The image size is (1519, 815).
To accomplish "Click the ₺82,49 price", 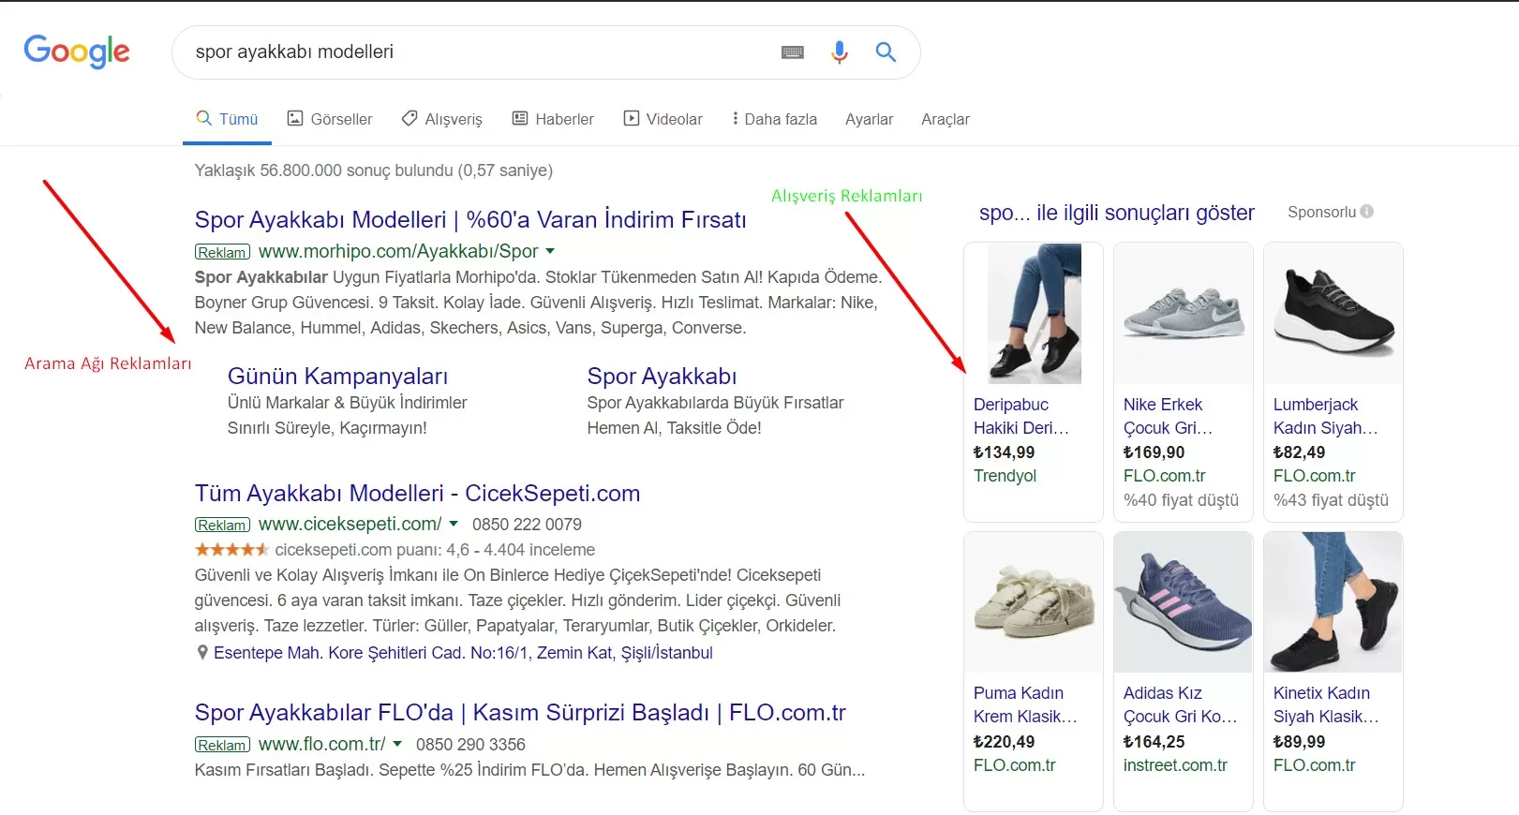I will [1300, 452].
